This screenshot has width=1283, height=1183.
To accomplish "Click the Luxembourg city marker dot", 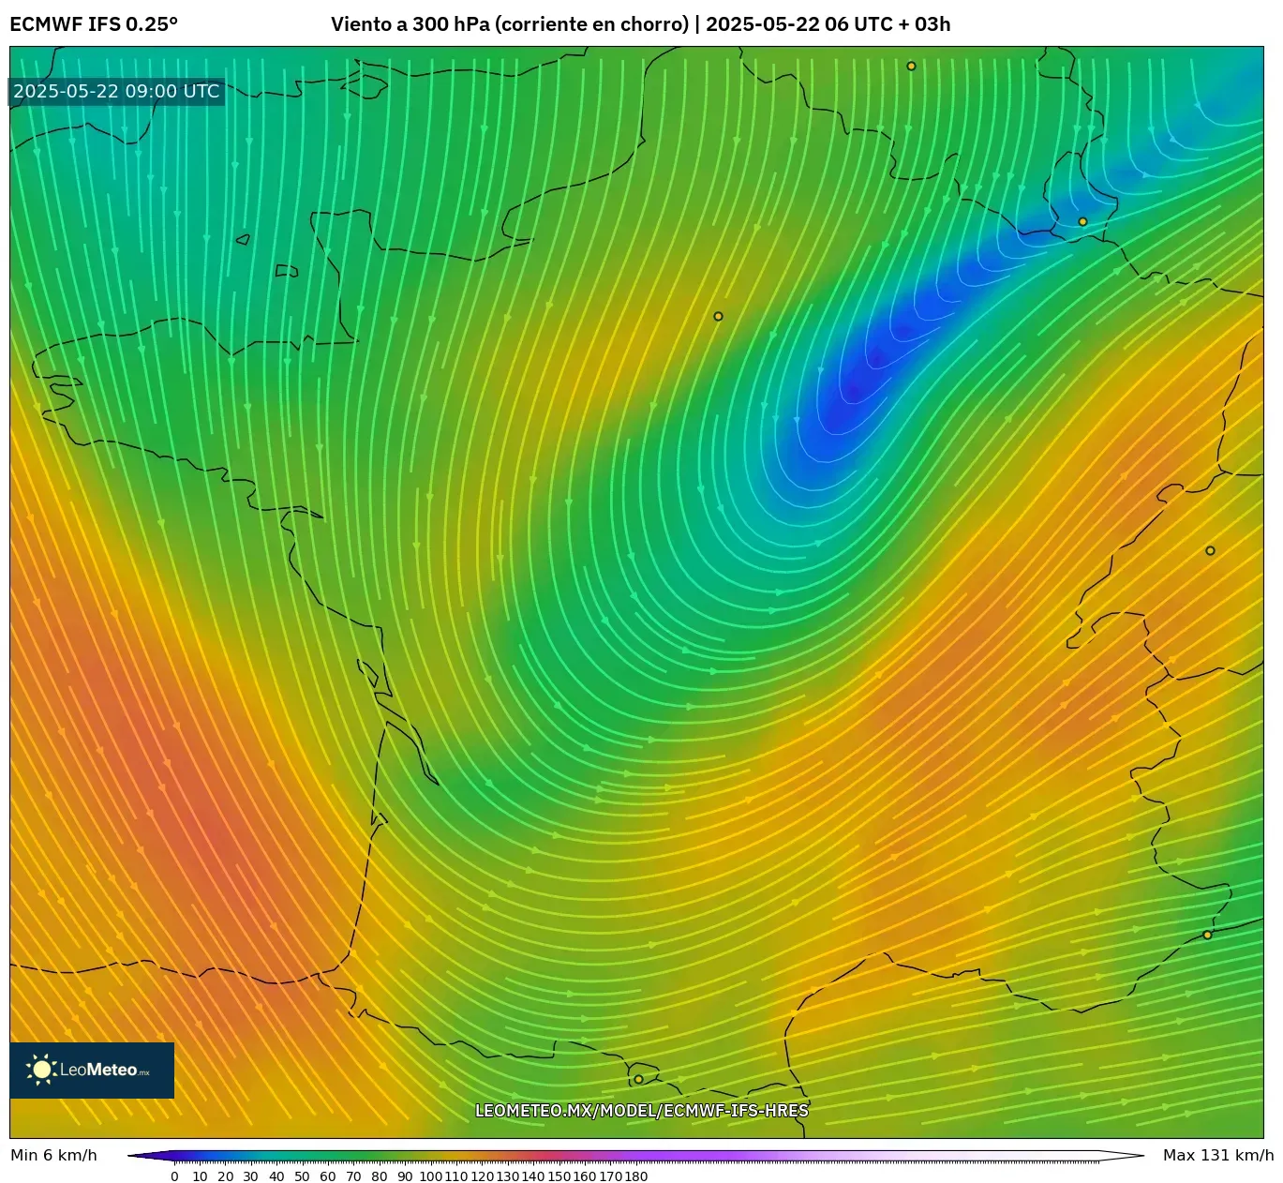I will pos(1082,222).
